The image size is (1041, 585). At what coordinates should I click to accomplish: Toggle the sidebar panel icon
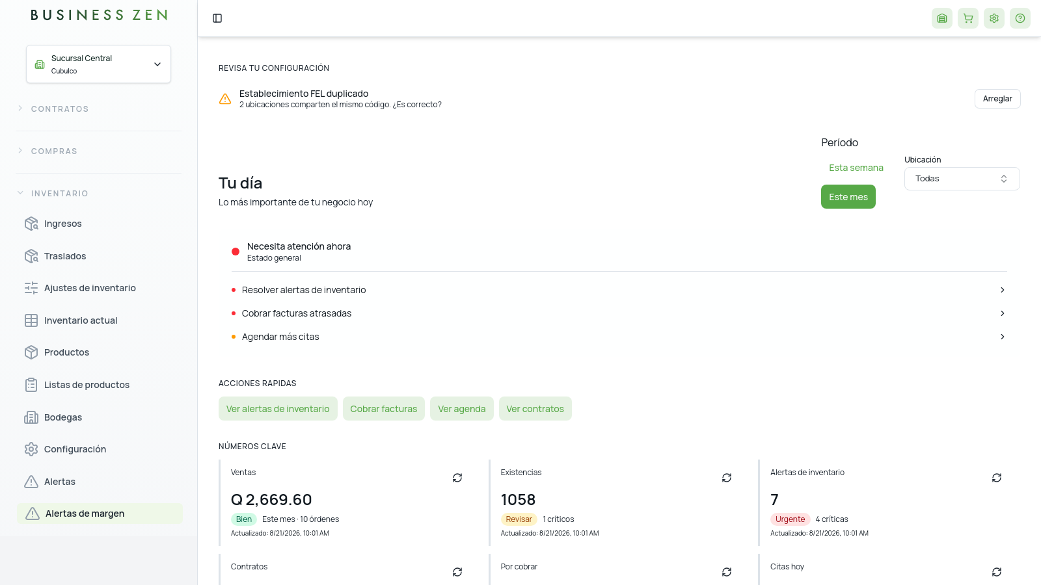(x=217, y=18)
